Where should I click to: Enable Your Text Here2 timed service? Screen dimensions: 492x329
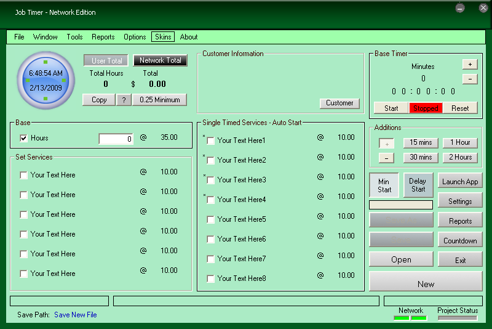click(210, 161)
